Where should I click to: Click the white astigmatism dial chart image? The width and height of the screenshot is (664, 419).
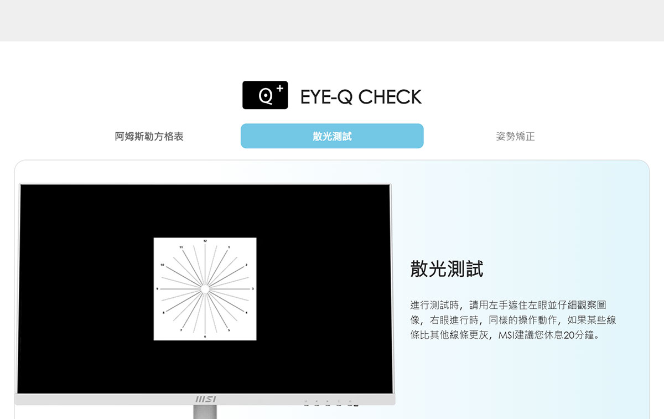[205, 289]
